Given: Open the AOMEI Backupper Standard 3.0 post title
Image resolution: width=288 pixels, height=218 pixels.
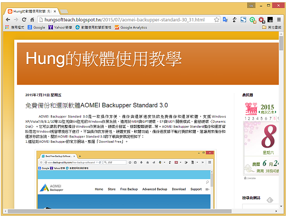Looking at the screenshot, I should tap(97, 105).
